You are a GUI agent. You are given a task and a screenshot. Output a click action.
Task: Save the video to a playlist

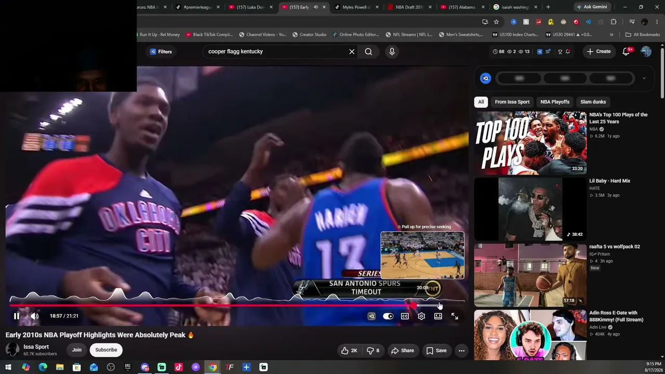(x=436, y=351)
